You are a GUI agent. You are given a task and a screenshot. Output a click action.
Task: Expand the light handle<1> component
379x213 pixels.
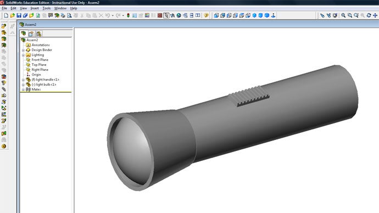pyautogui.click(x=23, y=80)
